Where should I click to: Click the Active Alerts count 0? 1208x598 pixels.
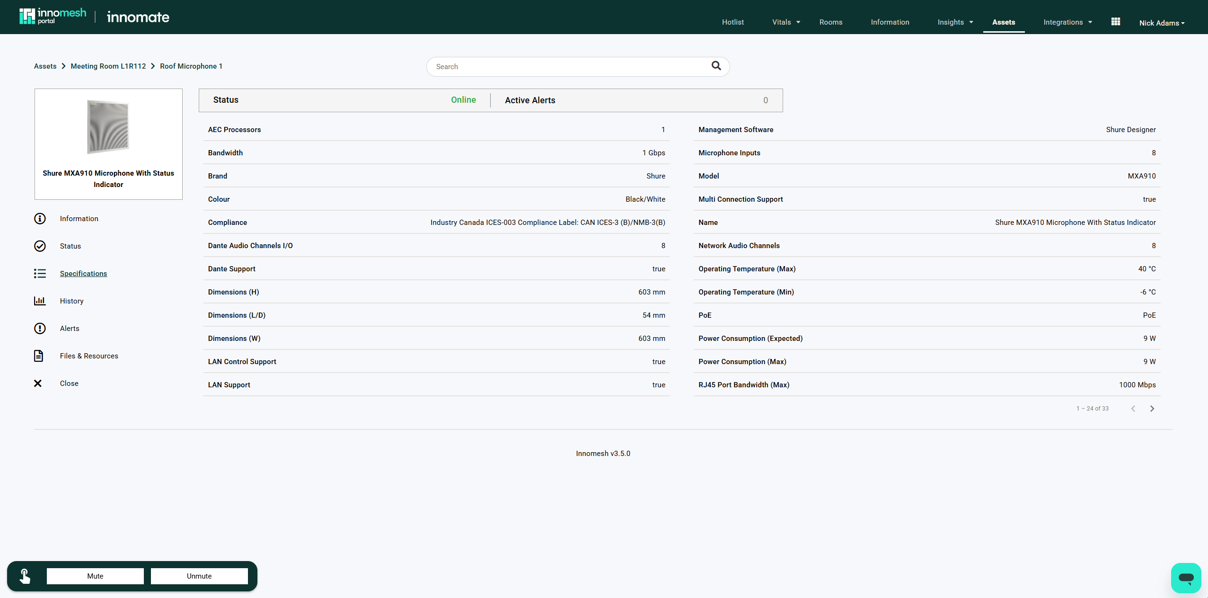click(766, 100)
